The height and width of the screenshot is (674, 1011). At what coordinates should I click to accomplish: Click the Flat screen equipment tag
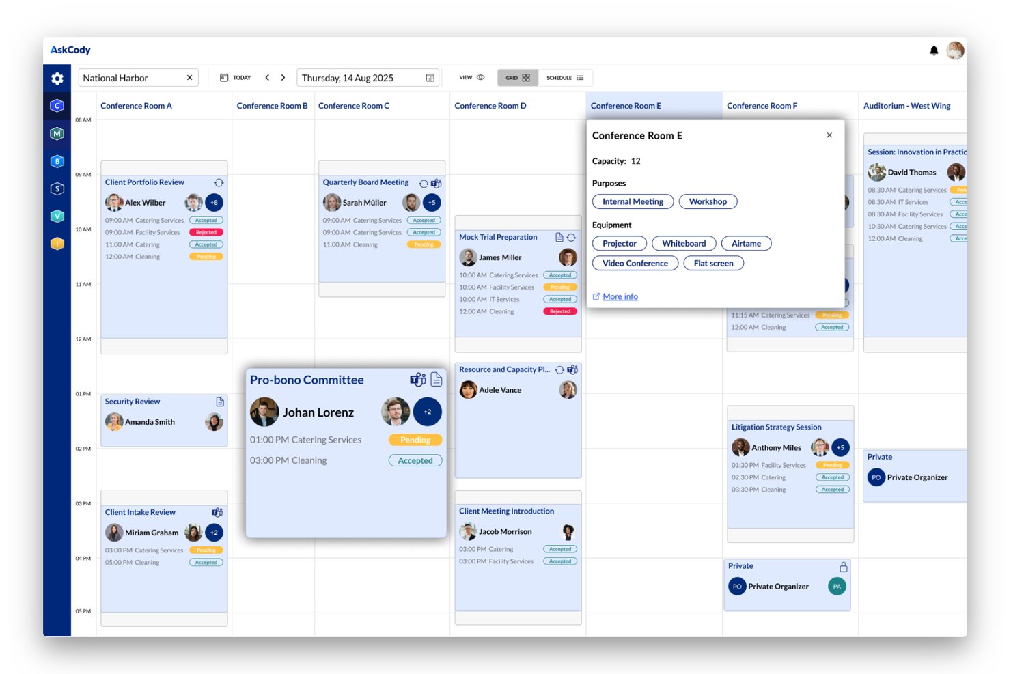tap(713, 263)
